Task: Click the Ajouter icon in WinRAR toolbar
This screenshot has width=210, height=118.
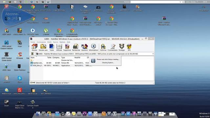Action: (34, 48)
